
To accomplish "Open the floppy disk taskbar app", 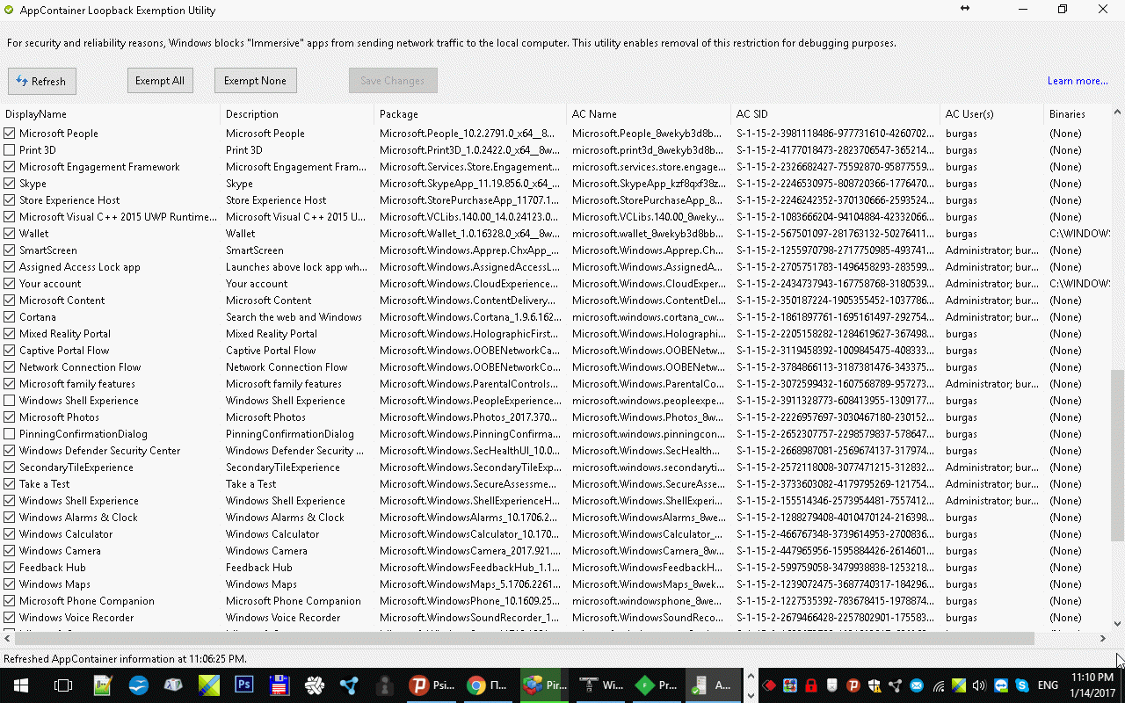I will click(x=279, y=685).
